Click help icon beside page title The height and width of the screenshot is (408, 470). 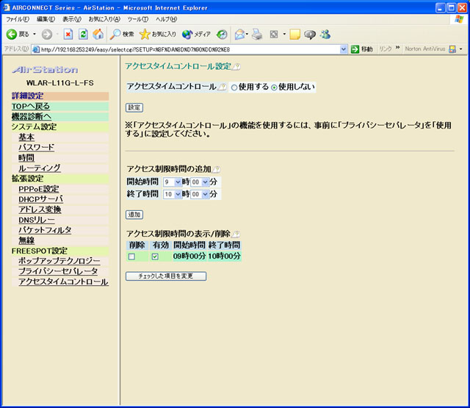236,67
